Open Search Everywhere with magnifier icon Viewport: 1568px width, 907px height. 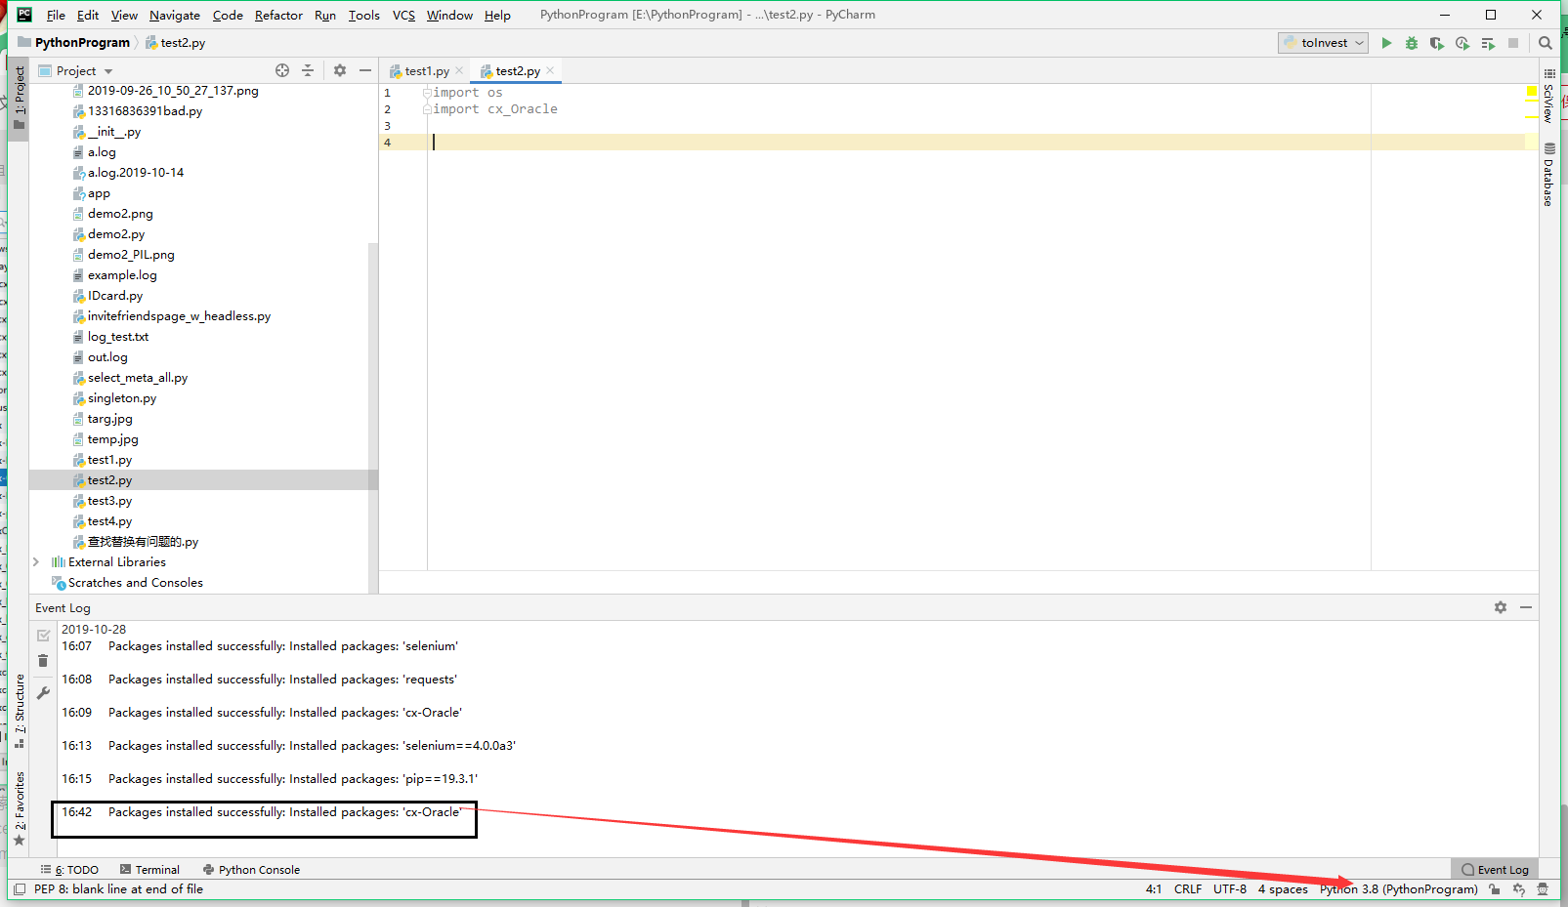(x=1545, y=42)
